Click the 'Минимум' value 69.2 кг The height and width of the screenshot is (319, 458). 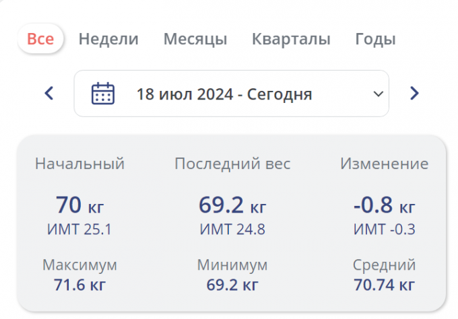[232, 285]
